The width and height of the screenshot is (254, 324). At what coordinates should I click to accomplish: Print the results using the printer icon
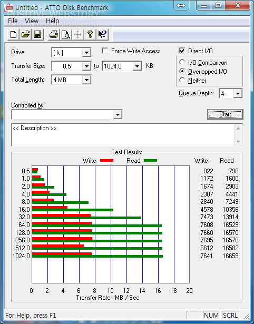(x=54, y=34)
